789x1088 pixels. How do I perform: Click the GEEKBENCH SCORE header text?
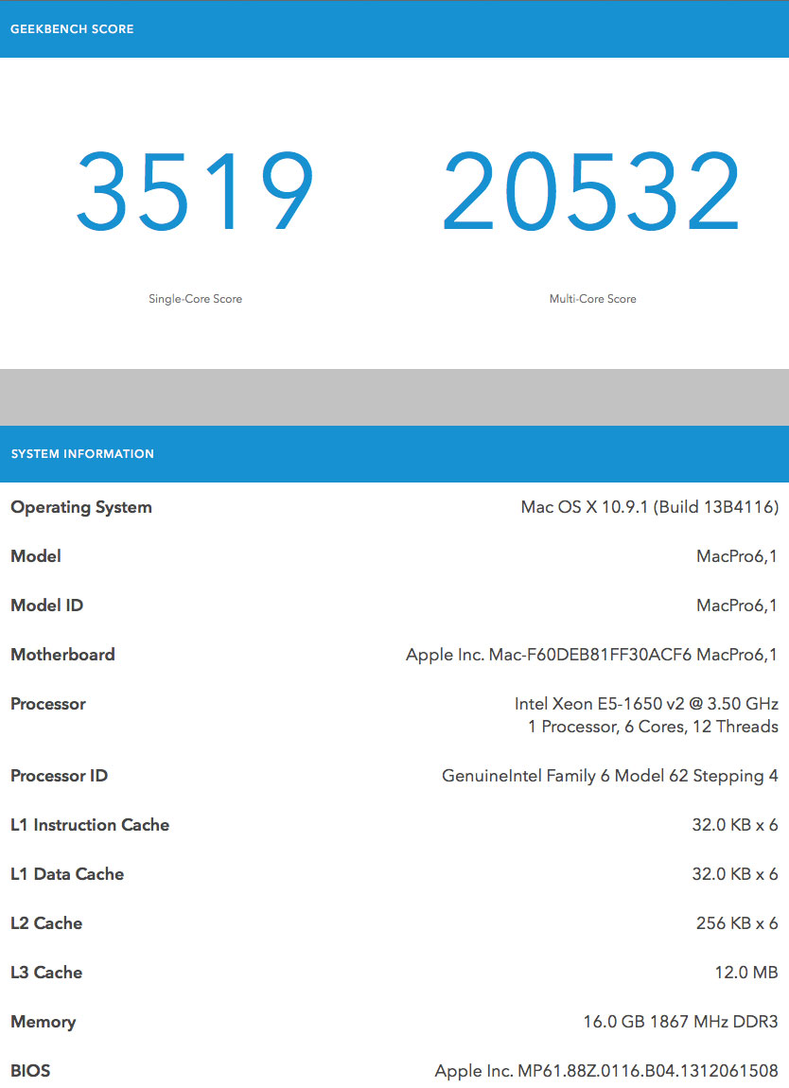coord(72,29)
